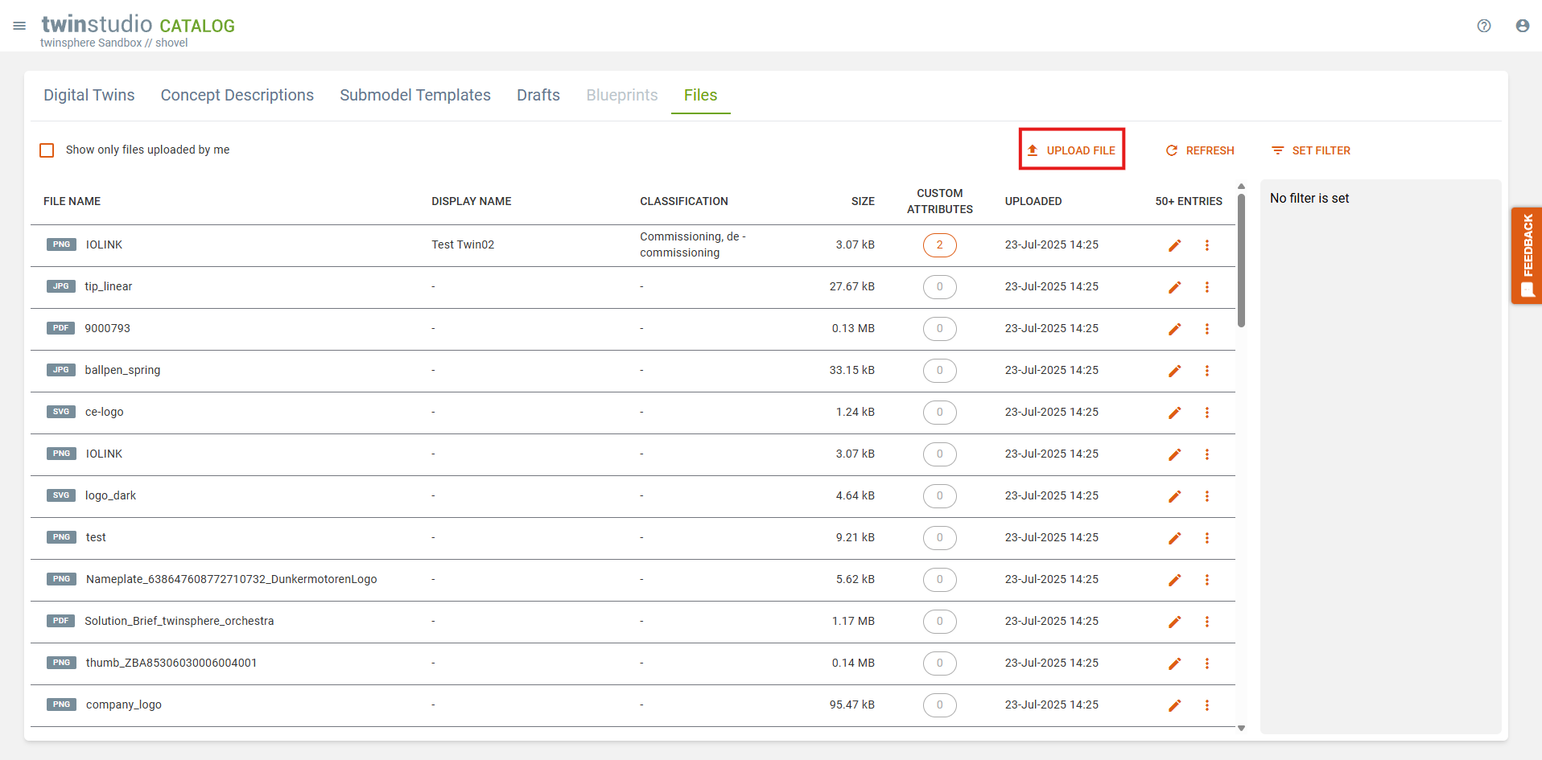Open the Set Filter options
Viewport: 1542px width, 760px height.
point(1310,150)
